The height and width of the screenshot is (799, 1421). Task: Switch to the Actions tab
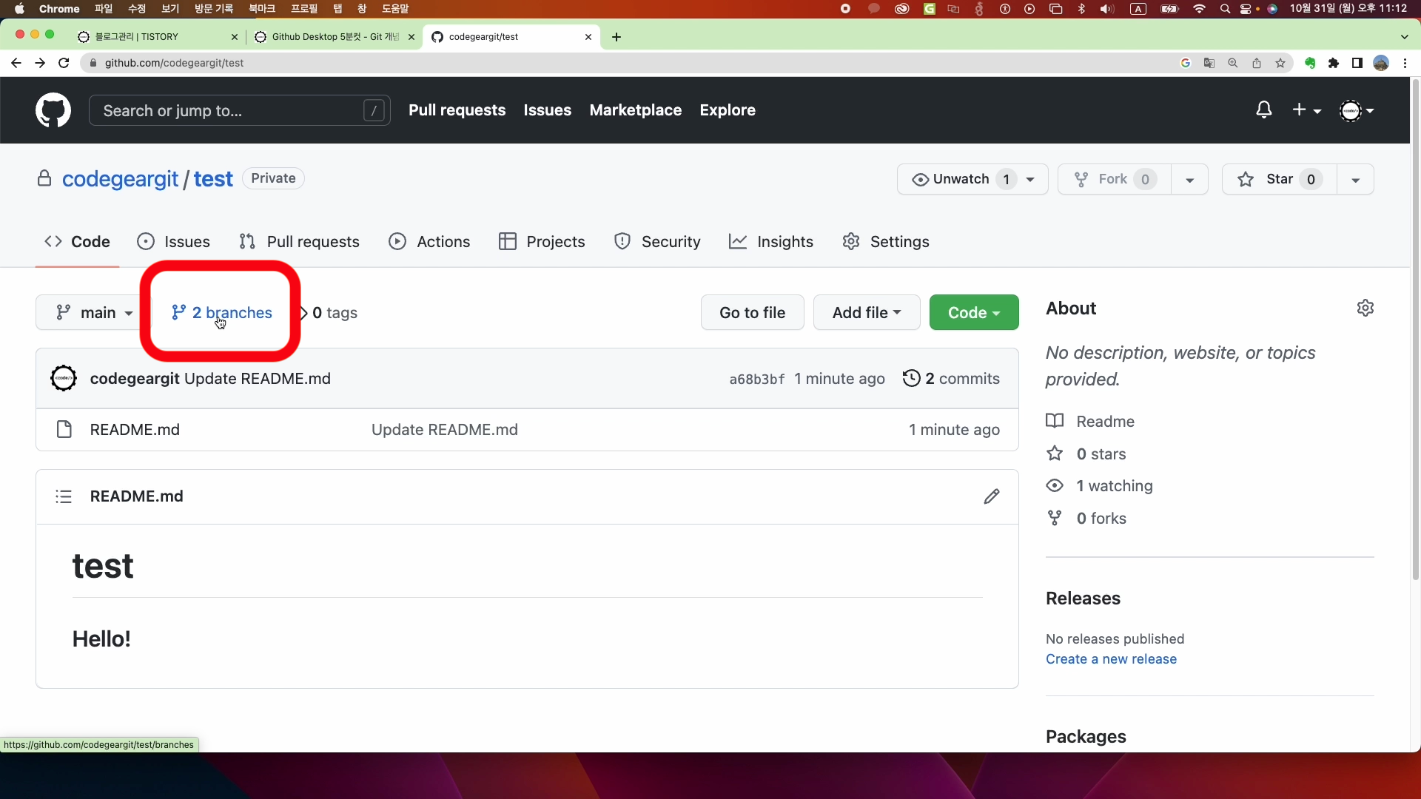(x=429, y=242)
